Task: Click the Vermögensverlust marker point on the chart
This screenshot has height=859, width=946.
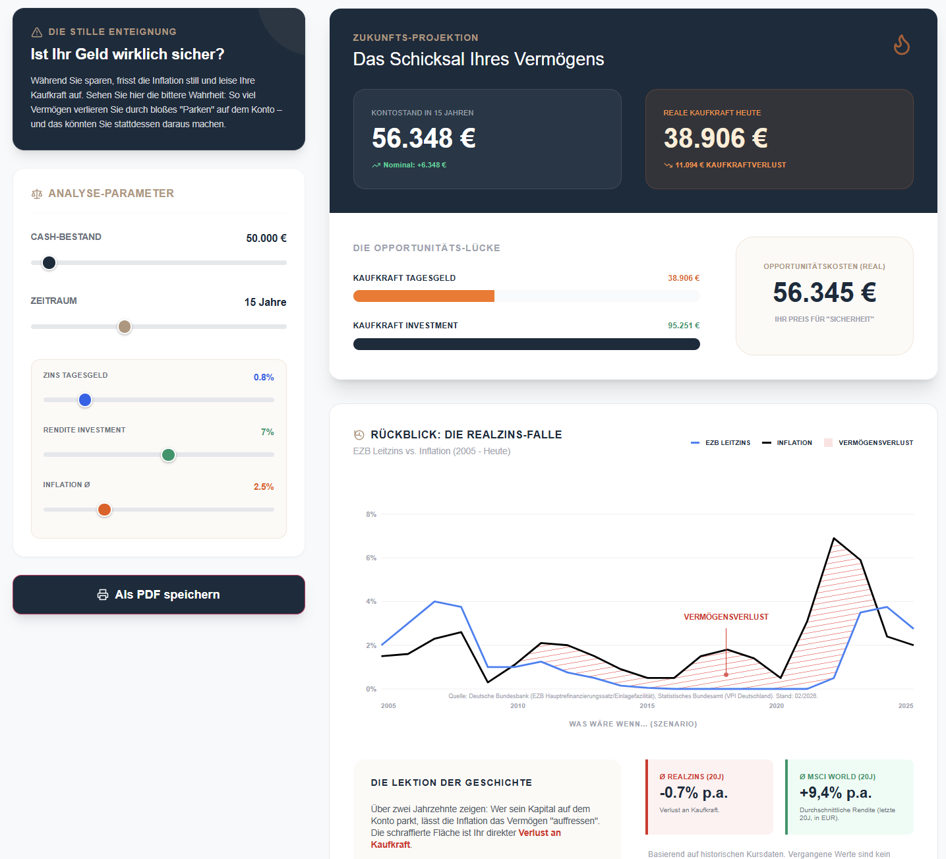Action: tap(726, 674)
